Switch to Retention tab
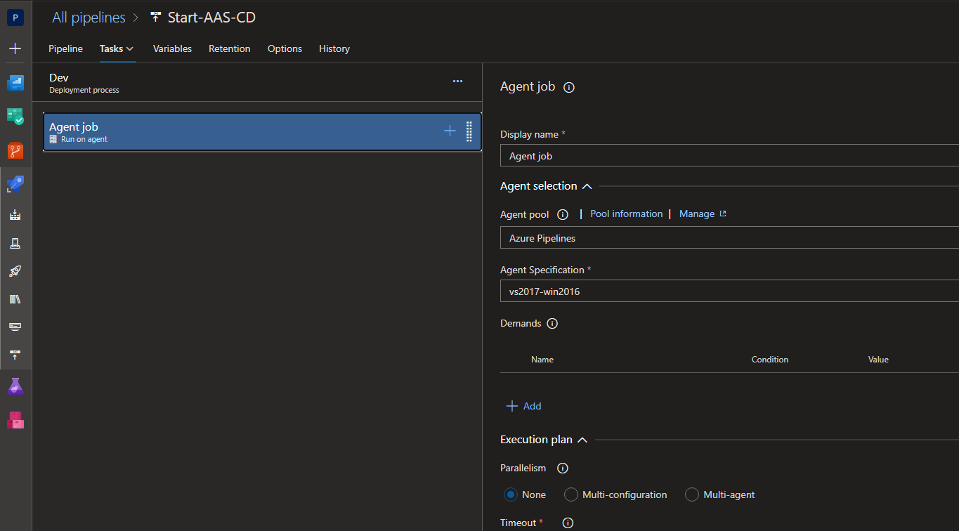959x531 pixels. coord(230,48)
